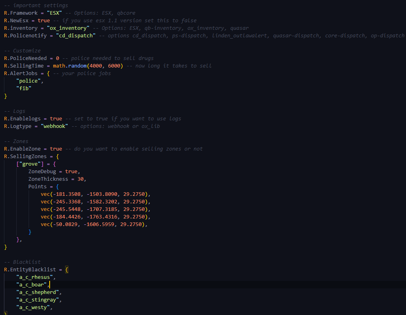The height and width of the screenshot is (315, 406).
Task: Select the R.NewEsx true value
Action: coord(44,20)
